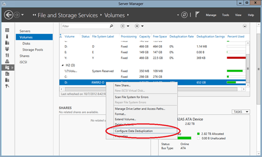Click the back navigation arrow

pyautogui.click(x=8, y=15)
